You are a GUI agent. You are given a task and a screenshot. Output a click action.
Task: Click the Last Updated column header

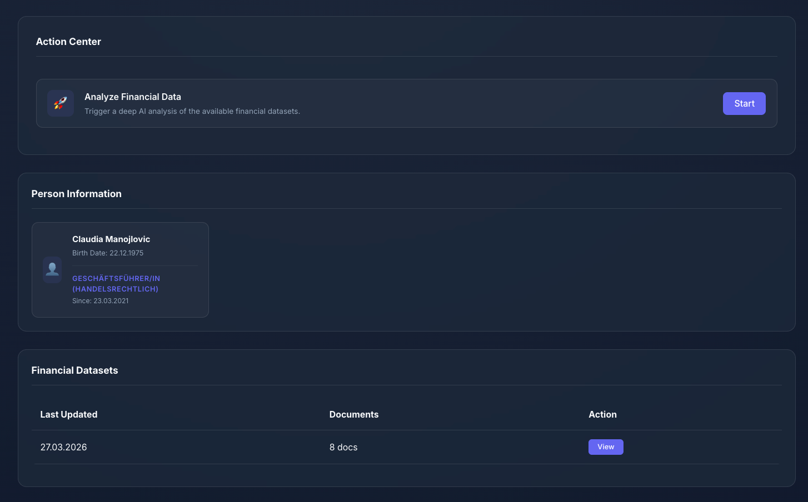point(69,414)
